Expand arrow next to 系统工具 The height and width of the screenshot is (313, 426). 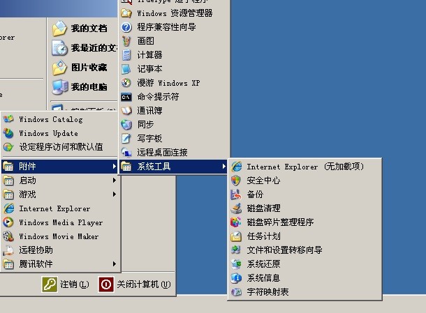[224, 167]
